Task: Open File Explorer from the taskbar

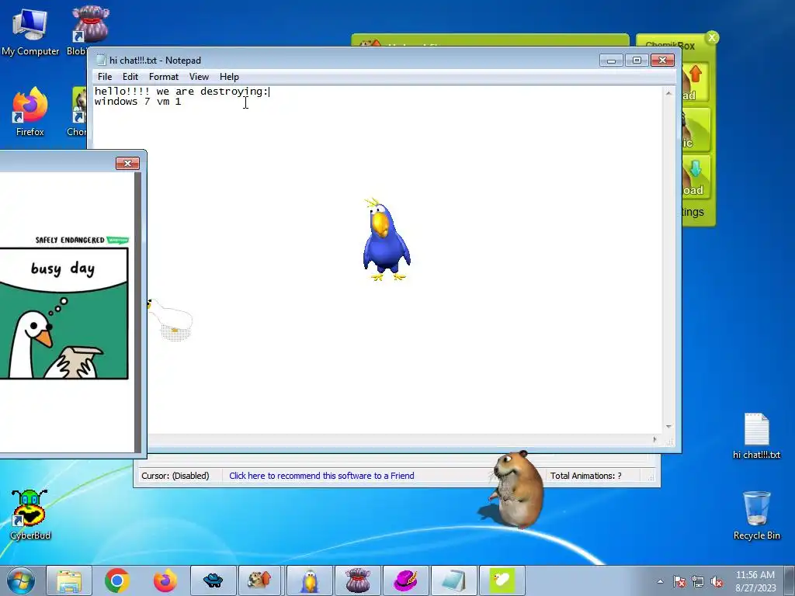Action: 69,580
